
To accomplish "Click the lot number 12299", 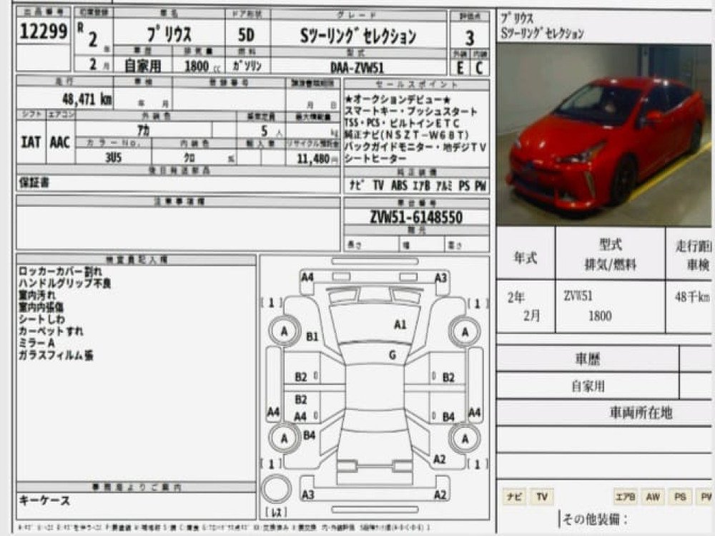I will click(43, 32).
